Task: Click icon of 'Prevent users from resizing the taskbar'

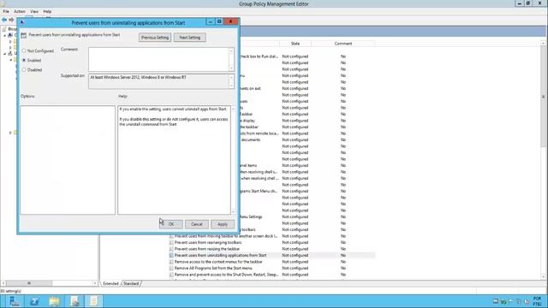Action: (171, 249)
